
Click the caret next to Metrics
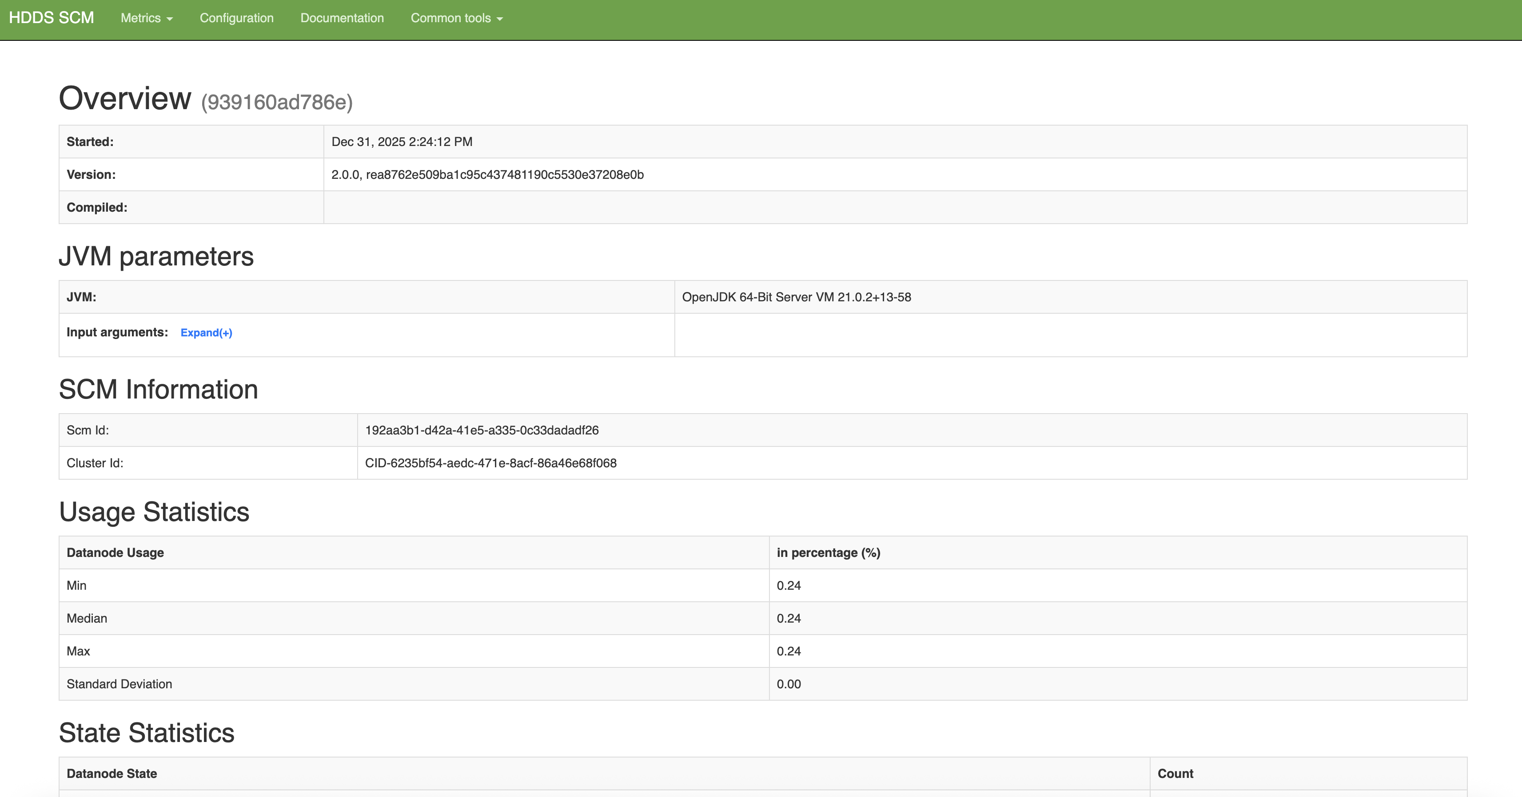point(170,19)
